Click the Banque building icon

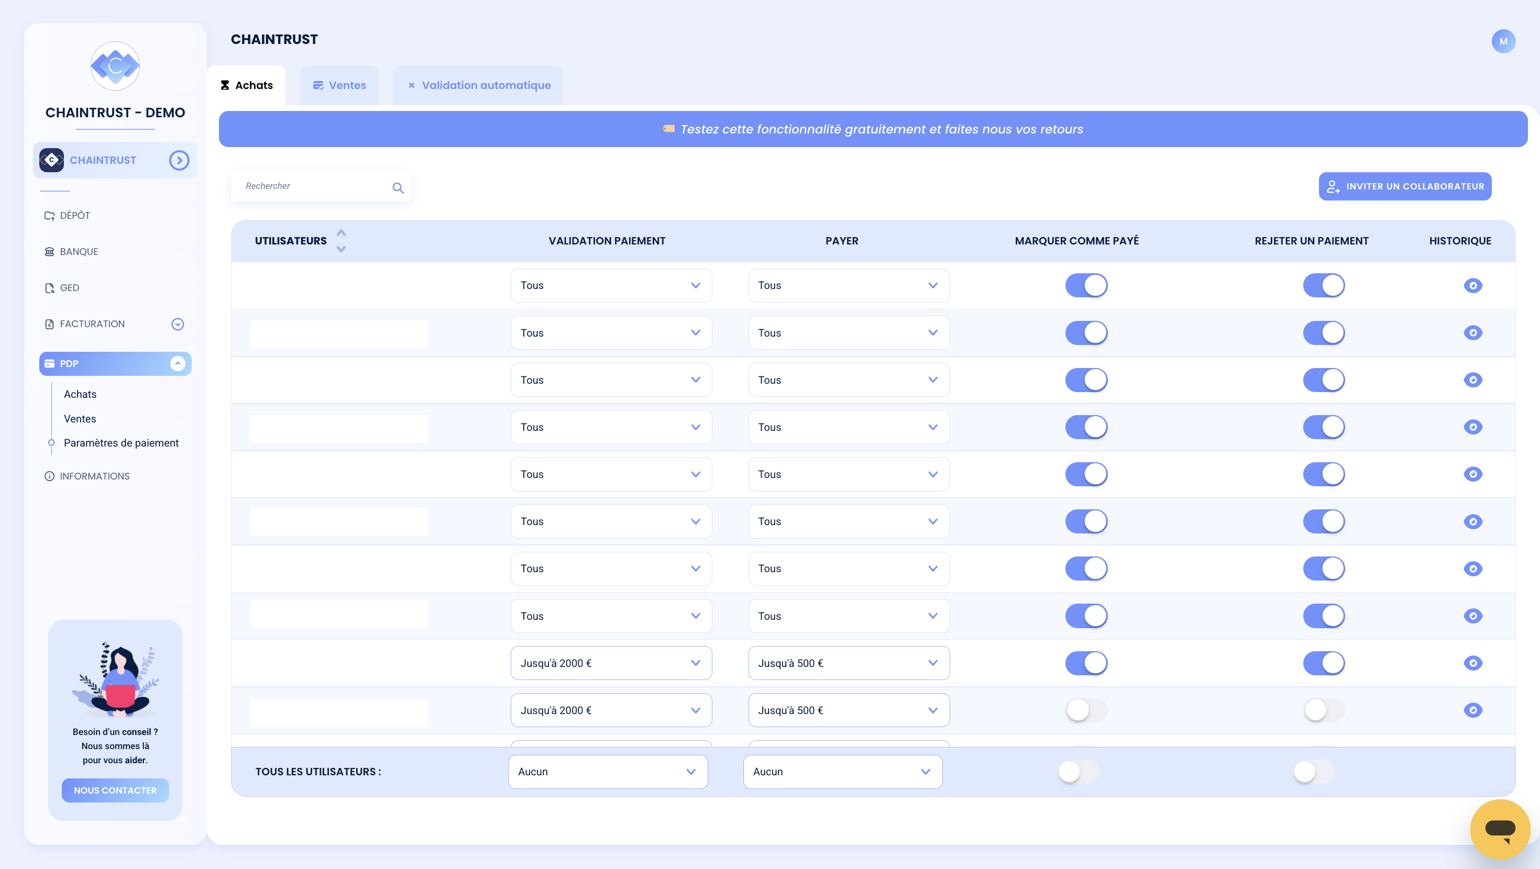click(x=50, y=252)
